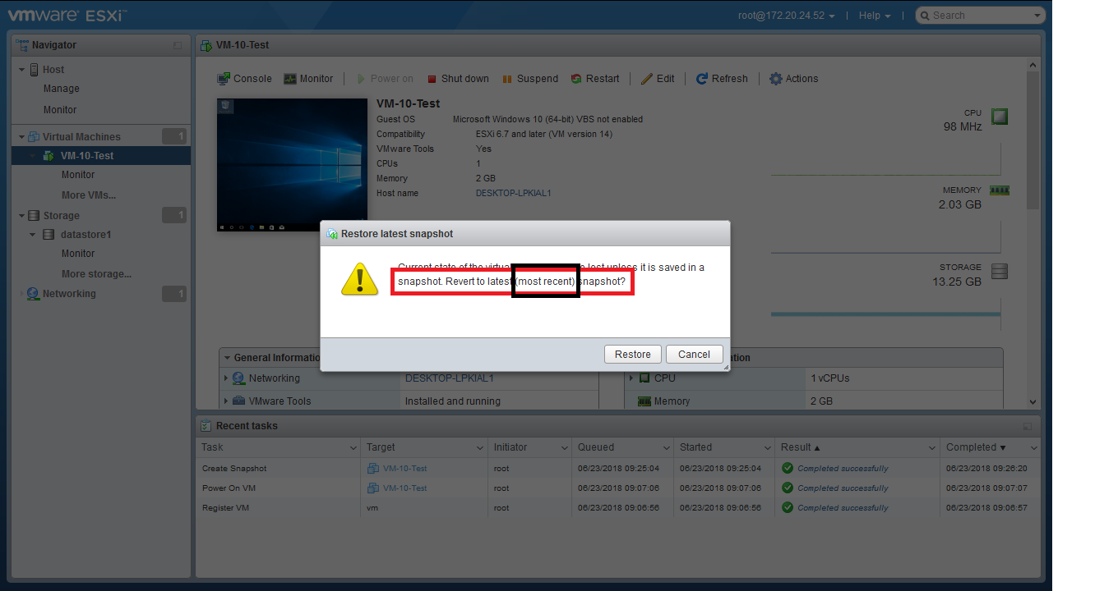The height and width of the screenshot is (591, 1118).
Task: Click the VM console thumbnail preview
Action: [x=292, y=164]
